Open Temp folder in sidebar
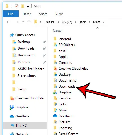122x135 pixels. pyautogui.click(x=22, y=89)
